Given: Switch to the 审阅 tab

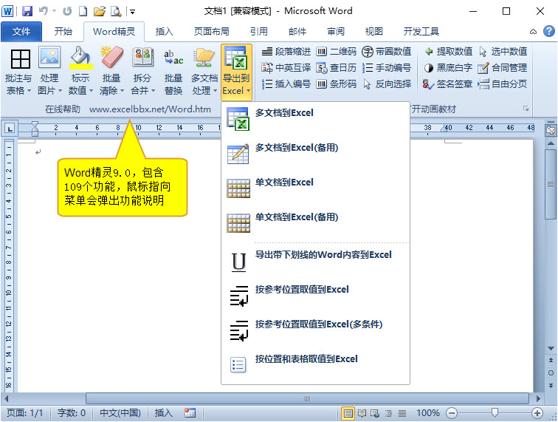Looking at the screenshot, I should coord(336,32).
